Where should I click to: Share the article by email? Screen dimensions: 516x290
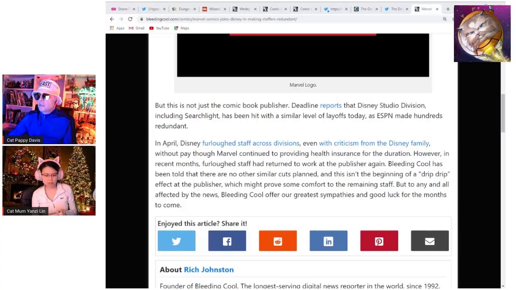pyautogui.click(x=429, y=241)
